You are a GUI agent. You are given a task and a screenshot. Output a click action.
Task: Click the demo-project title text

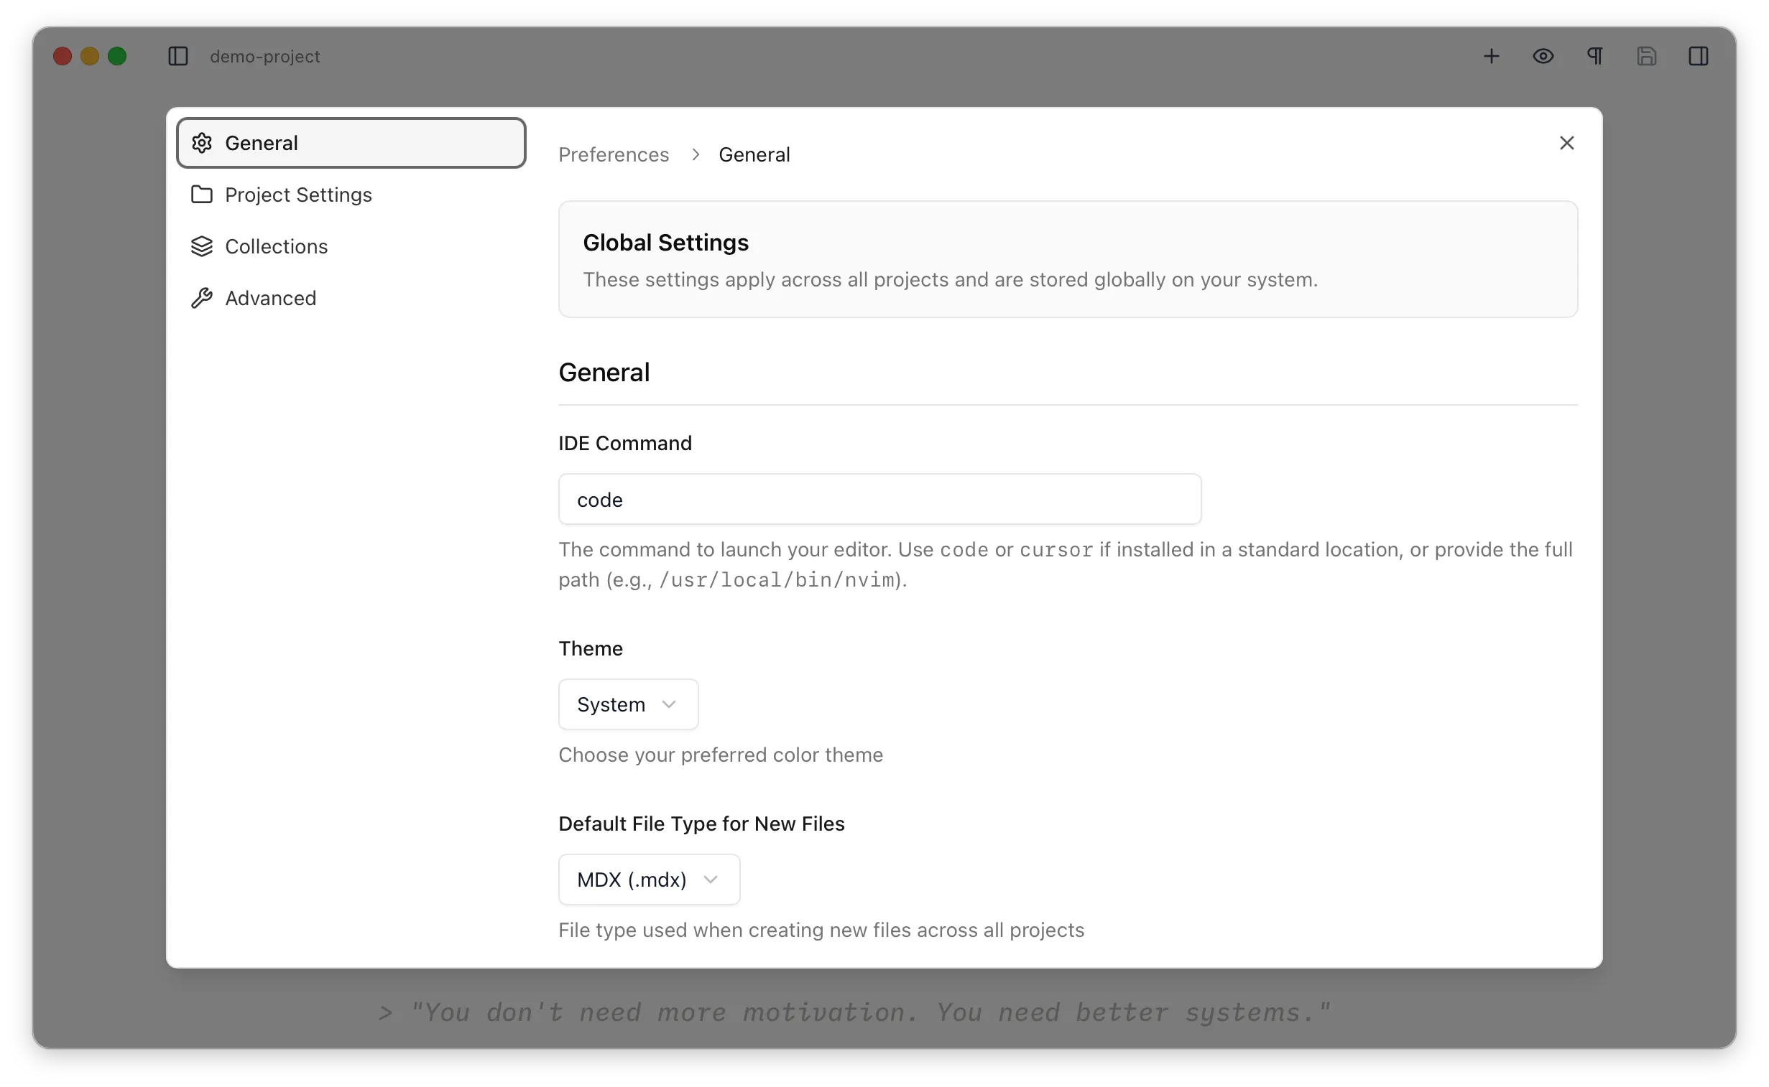[264, 56]
